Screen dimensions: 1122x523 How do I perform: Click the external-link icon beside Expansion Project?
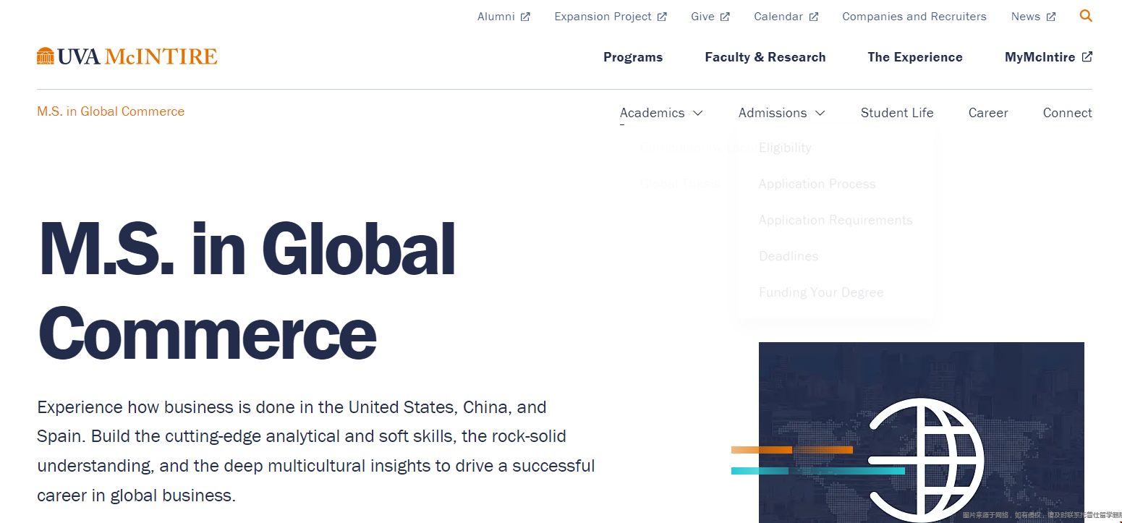tap(662, 17)
